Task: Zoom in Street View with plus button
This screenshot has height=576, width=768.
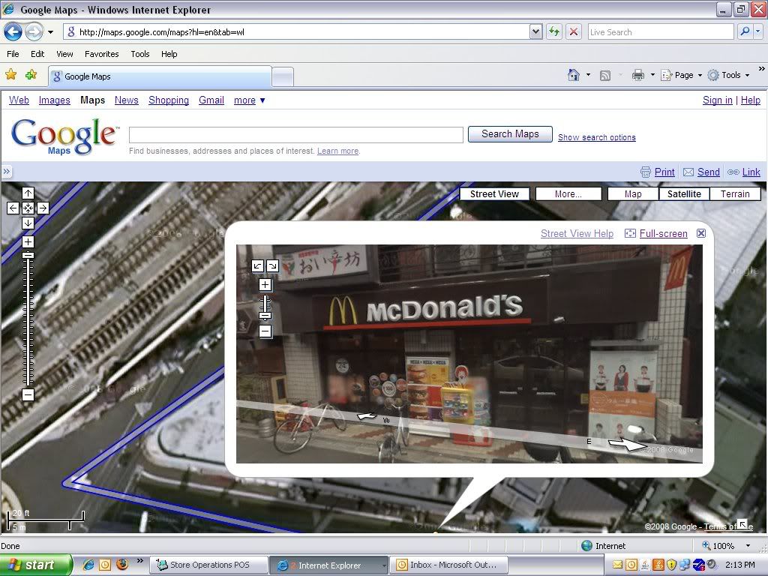Action: coord(265,285)
